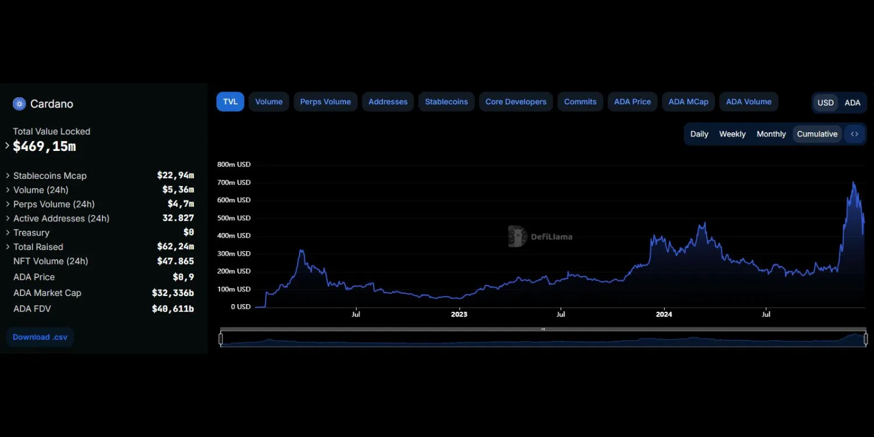Click the $47.865 NFT volume value
The width and height of the screenshot is (874, 437).
point(175,261)
